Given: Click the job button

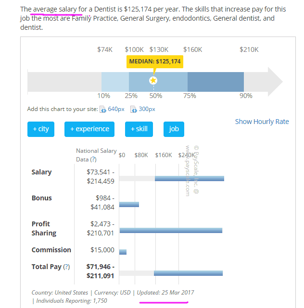Looking at the screenshot, I should pos(174,129).
